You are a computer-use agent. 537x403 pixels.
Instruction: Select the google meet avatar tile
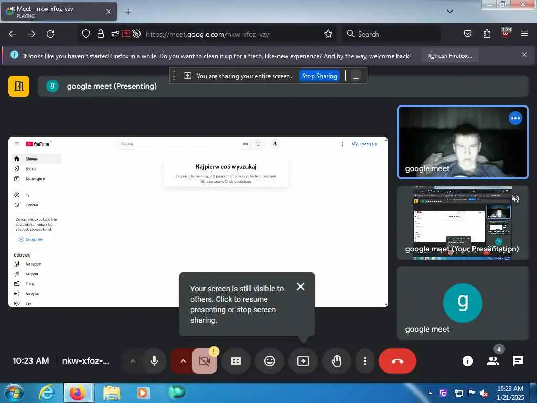(x=463, y=303)
